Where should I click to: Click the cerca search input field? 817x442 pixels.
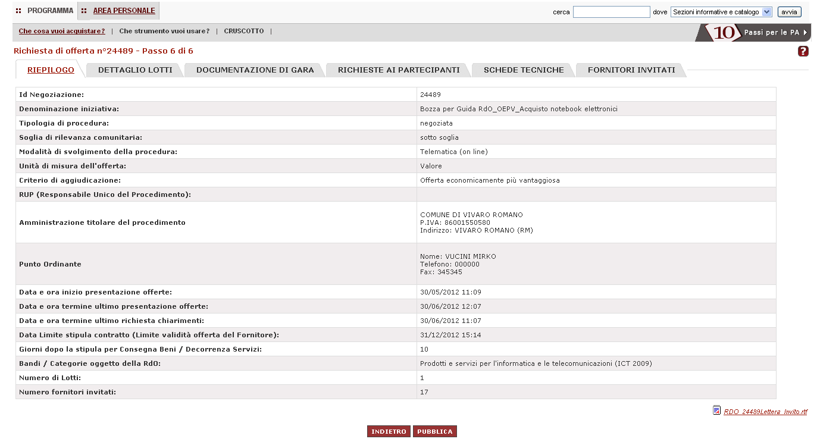pyautogui.click(x=611, y=12)
